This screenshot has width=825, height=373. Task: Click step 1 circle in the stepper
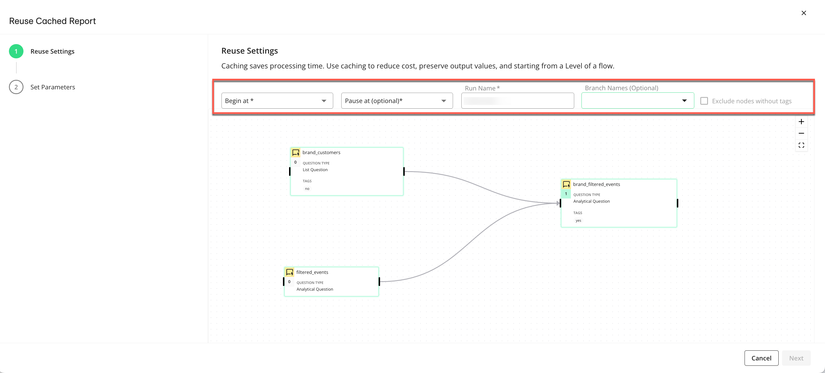pyautogui.click(x=16, y=51)
